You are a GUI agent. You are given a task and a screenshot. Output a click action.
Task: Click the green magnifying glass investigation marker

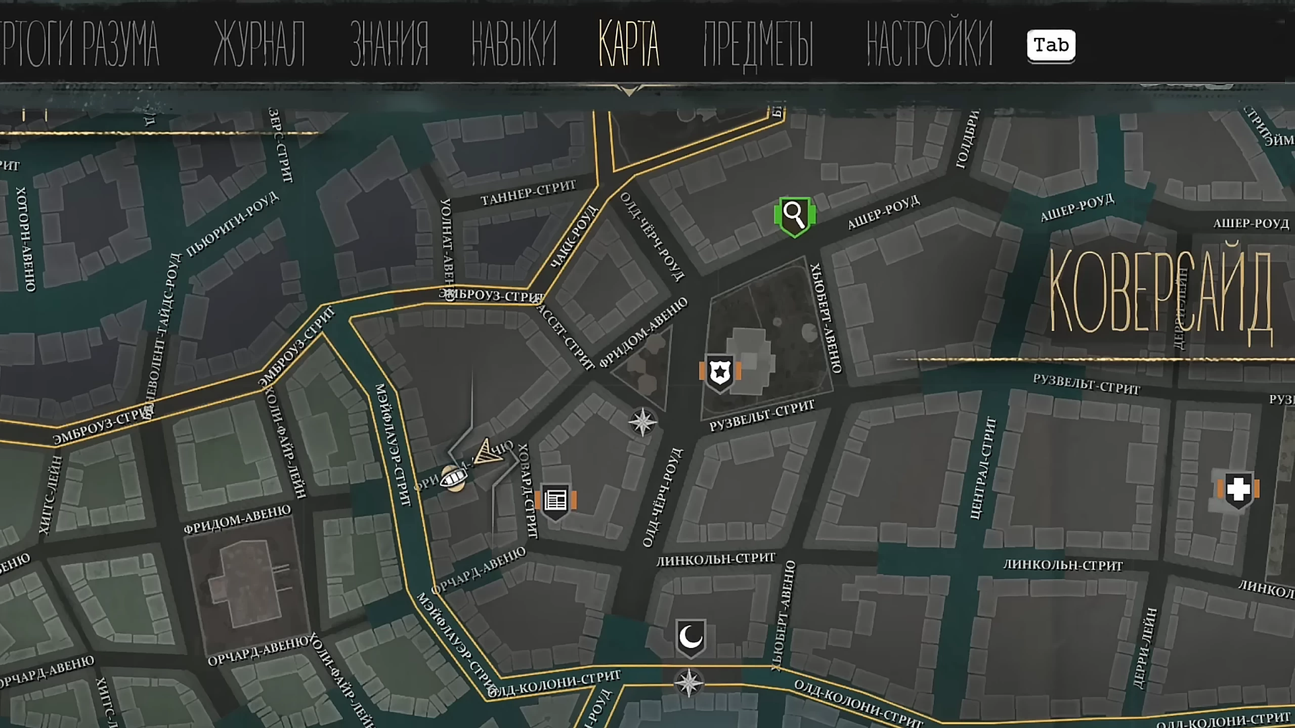[794, 216]
